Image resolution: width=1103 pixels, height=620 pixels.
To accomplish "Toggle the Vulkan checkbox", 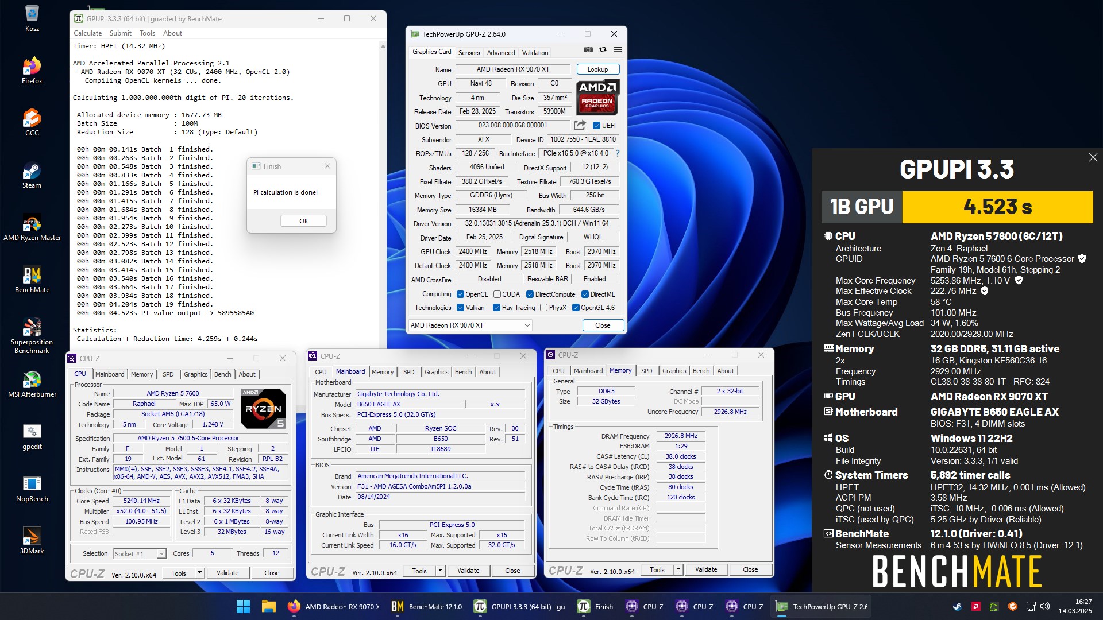I will [460, 308].
